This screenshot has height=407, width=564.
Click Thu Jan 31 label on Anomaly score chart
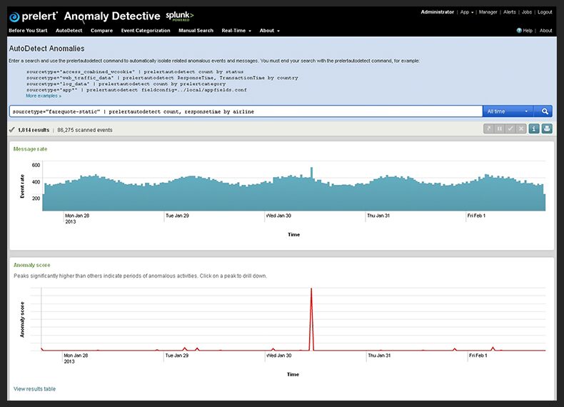click(379, 356)
